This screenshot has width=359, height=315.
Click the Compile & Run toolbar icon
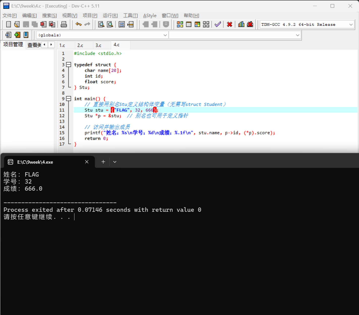coord(197,24)
